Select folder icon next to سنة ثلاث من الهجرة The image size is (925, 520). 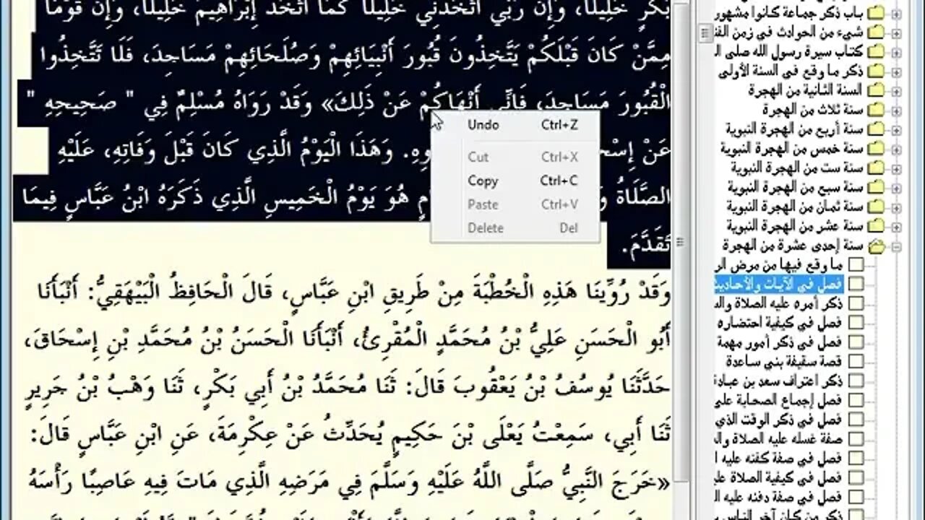[877, 110]
